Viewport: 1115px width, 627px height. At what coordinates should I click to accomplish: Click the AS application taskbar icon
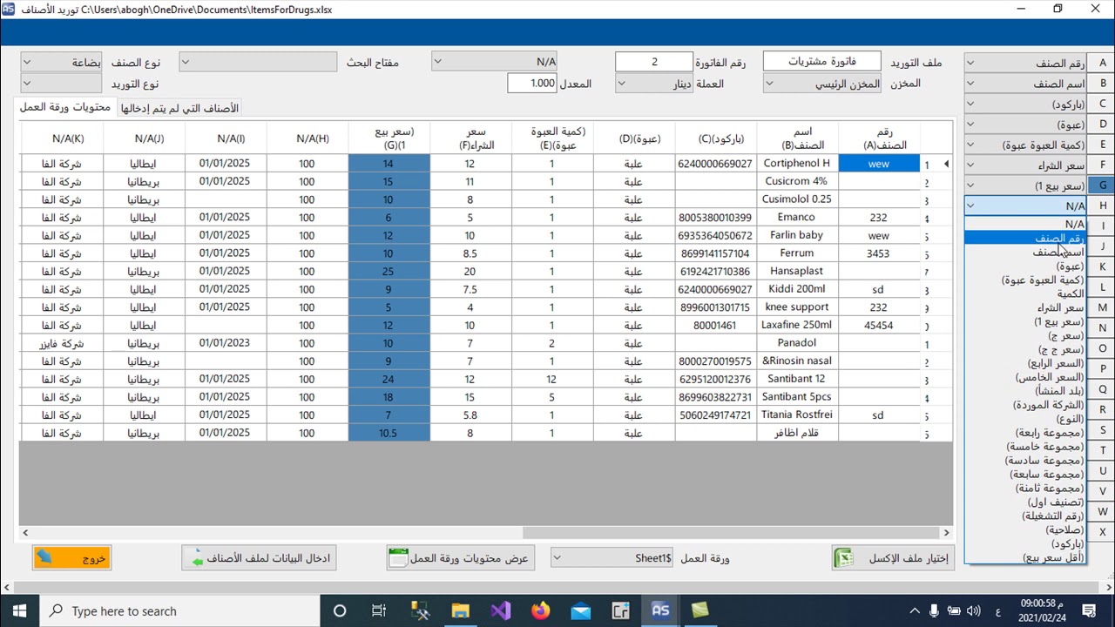(x=661, y=610)
